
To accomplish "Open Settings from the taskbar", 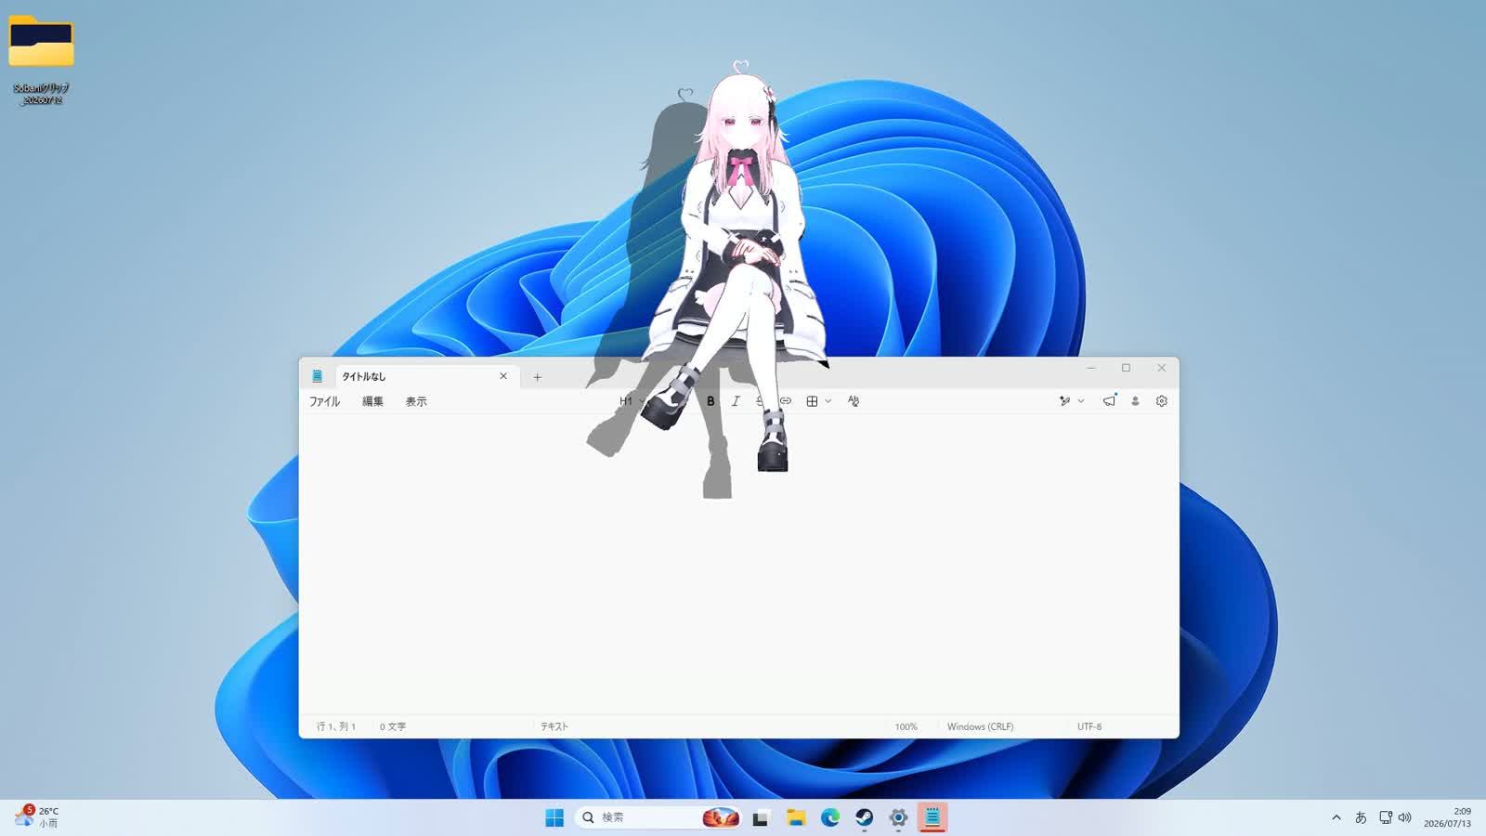I will (898, 817).
